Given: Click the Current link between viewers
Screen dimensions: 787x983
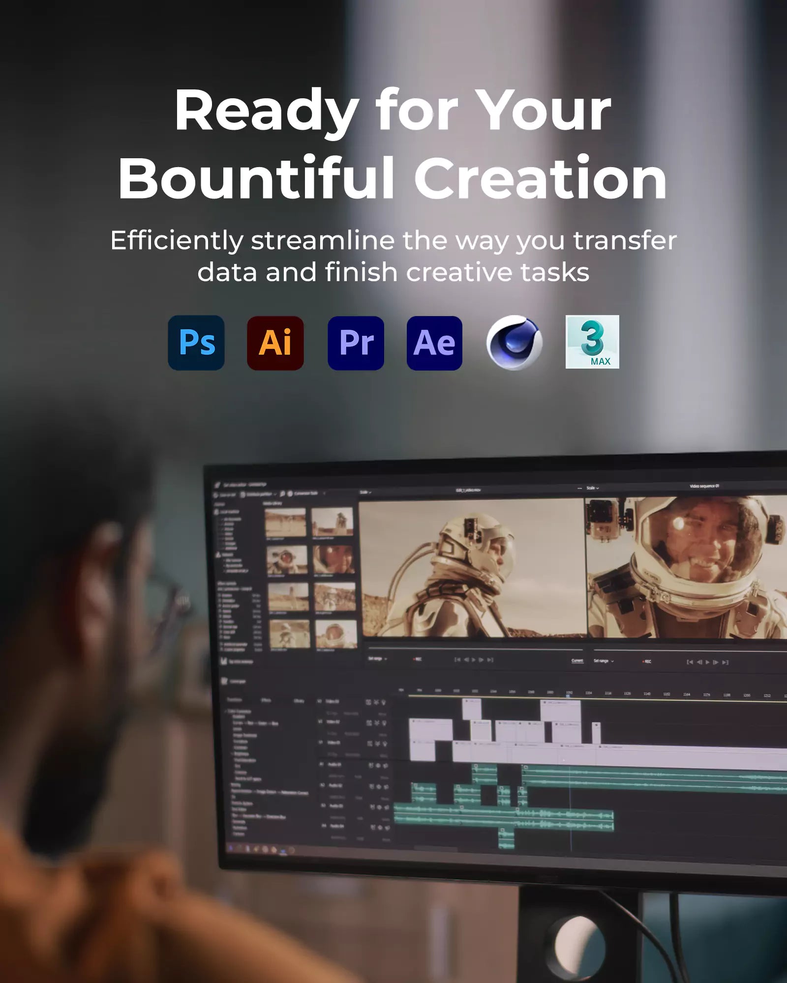Looking at the screenshot, I should click(577, 661).
